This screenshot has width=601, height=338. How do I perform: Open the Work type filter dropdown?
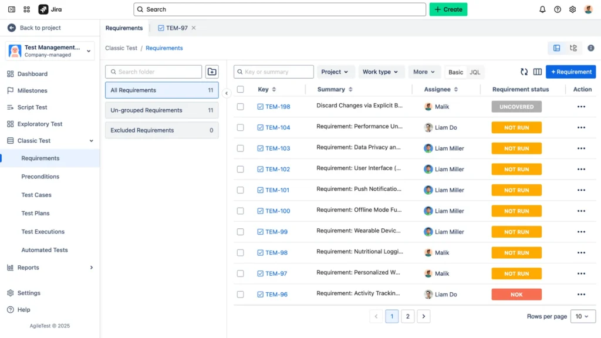[x=380, y=72]
